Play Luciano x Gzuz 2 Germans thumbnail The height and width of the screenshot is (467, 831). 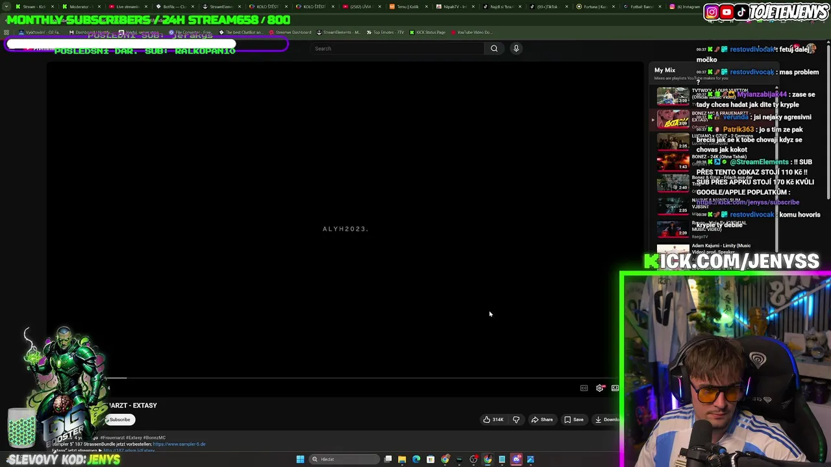click(x=673, y=141)
